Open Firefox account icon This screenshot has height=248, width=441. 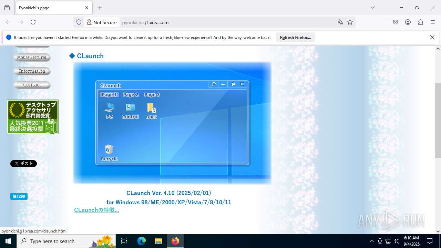pos(408,22)
